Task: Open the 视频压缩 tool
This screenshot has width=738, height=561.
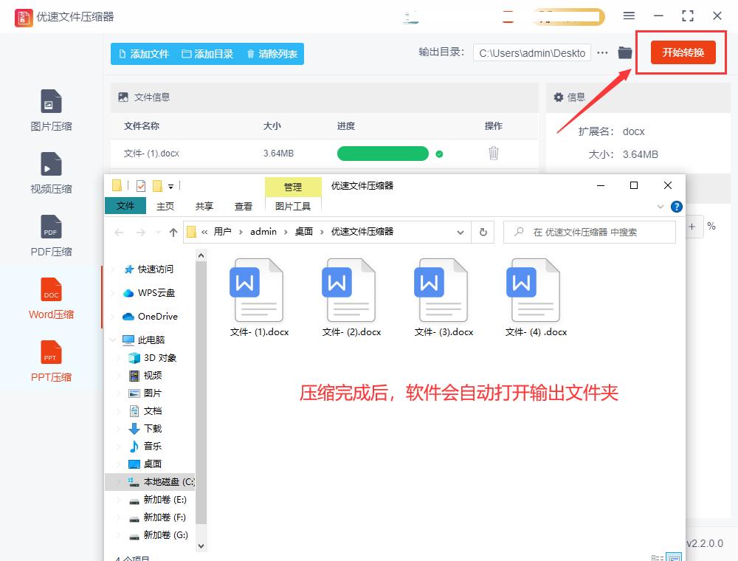Action: [51, 172]
